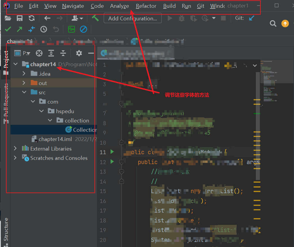
Task: Click the Stop square icon
Action: click(x=223, y=18)
